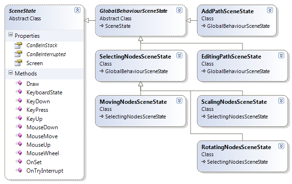Click the EditingPathSceneState class title
The image size is (292, 184).
[231, 57]
